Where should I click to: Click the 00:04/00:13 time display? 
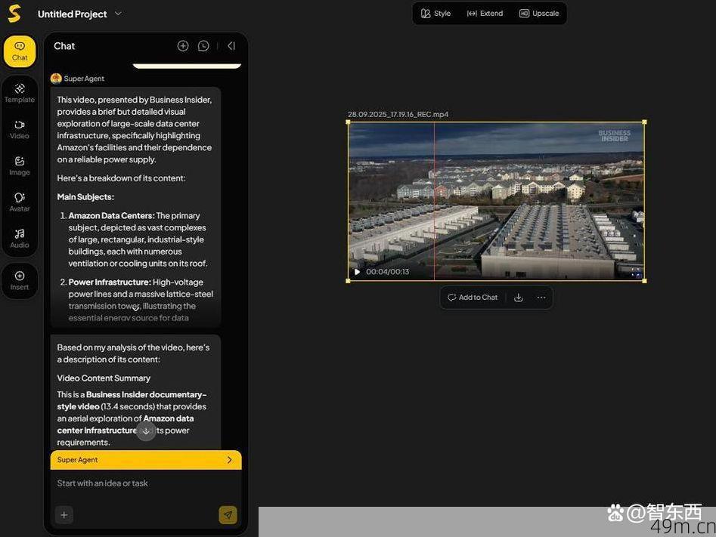tap(388, 272)
